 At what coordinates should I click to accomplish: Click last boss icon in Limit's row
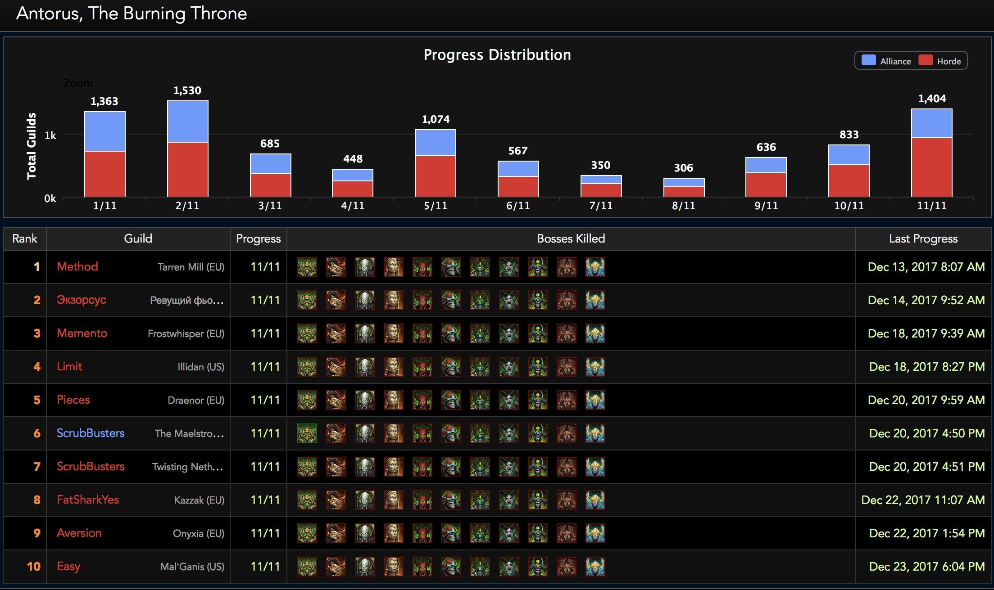(x=595, y=367)
